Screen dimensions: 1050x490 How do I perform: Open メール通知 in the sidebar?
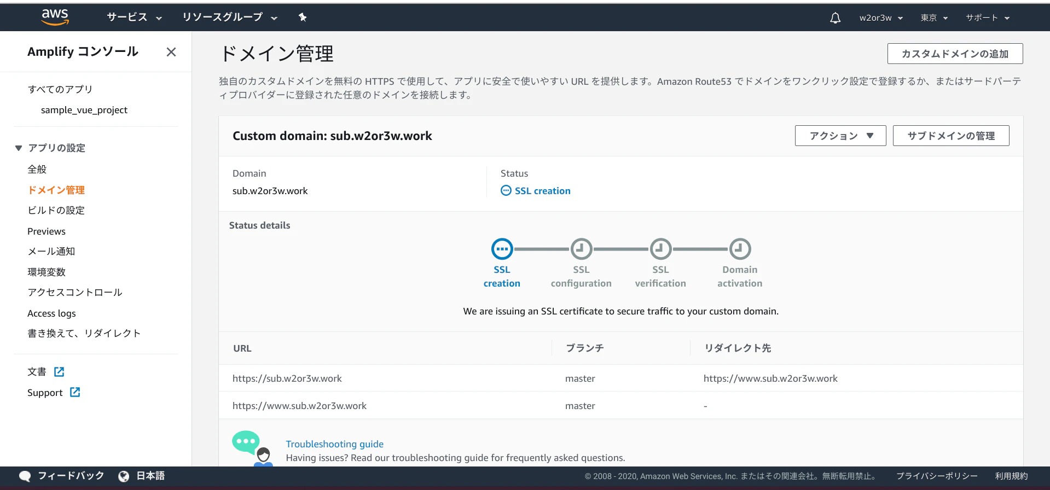click(51, 252)
